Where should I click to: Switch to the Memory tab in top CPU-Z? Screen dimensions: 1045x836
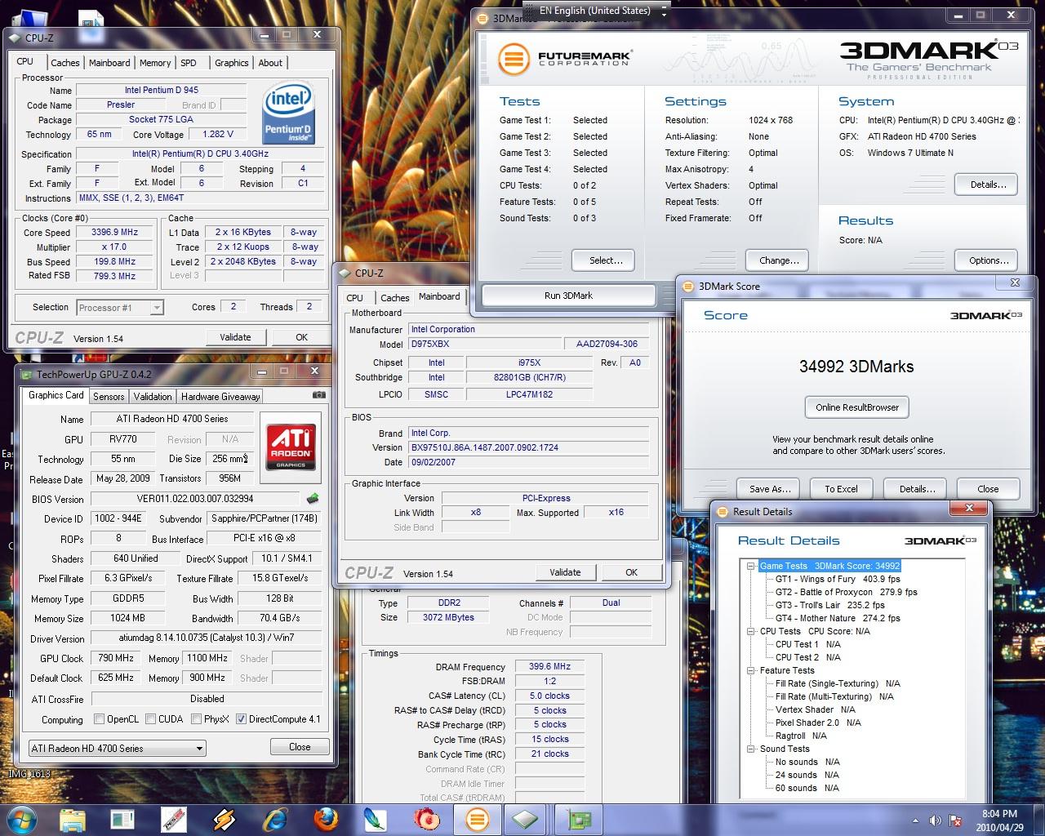[154, 63]
